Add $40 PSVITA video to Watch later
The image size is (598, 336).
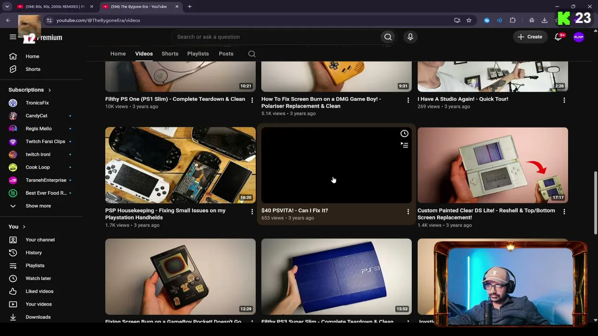(x=405, y=133)
